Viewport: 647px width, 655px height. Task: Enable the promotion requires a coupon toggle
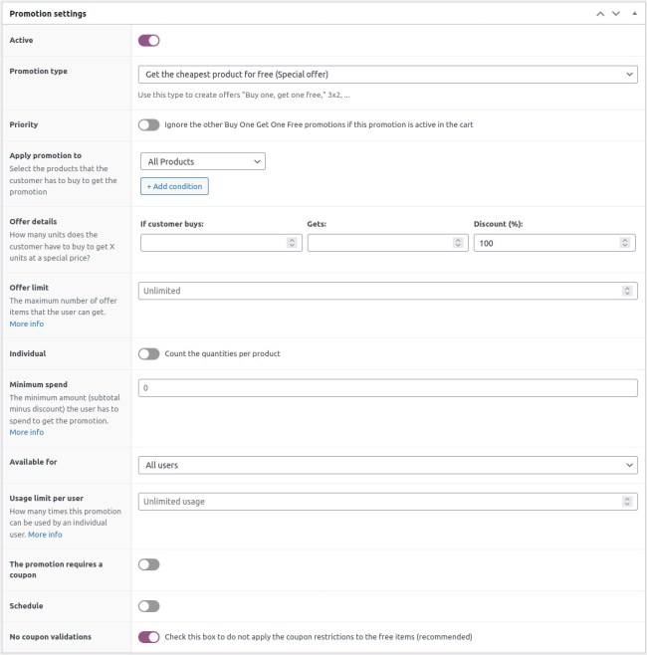[x=148, y=564]
